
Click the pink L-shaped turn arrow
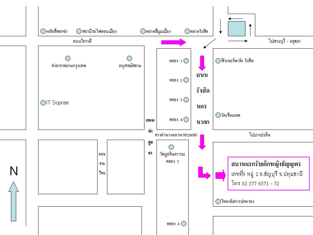point(204,173)
